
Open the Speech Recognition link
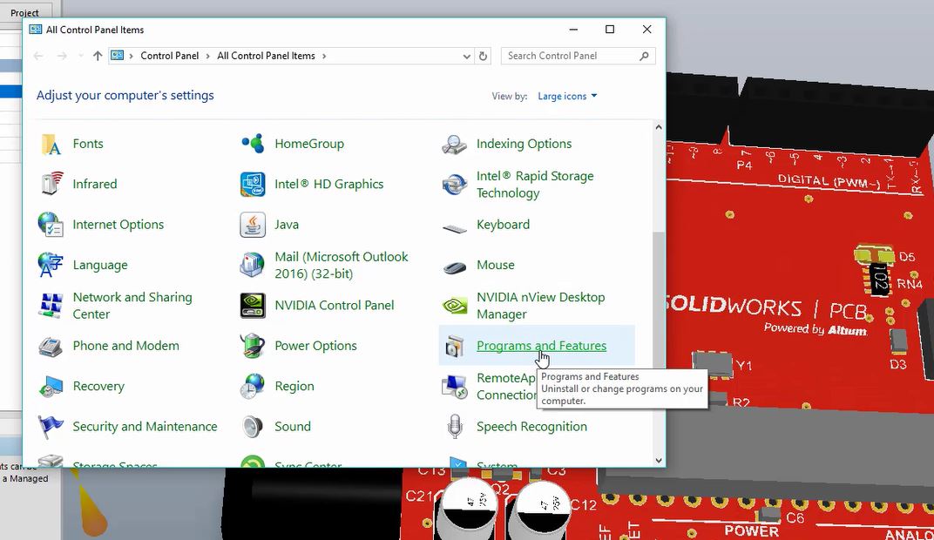point(532,427)
